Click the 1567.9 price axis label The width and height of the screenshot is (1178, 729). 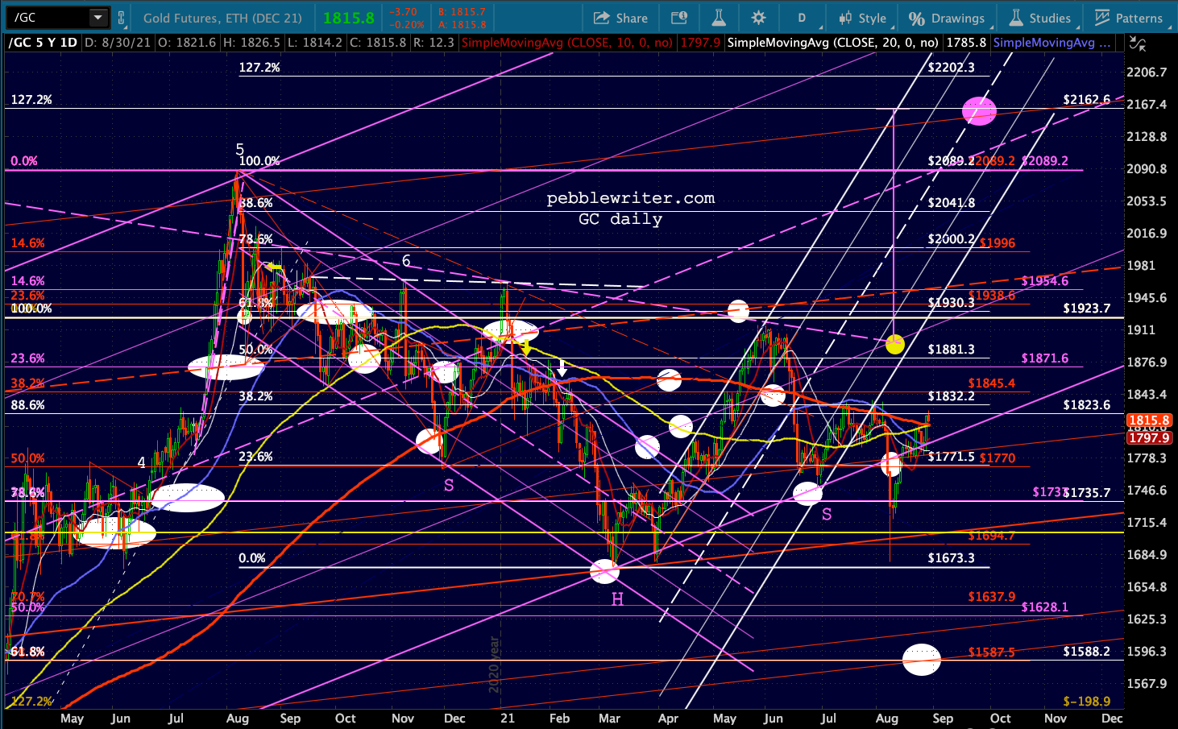click(x=1147, y=684)
